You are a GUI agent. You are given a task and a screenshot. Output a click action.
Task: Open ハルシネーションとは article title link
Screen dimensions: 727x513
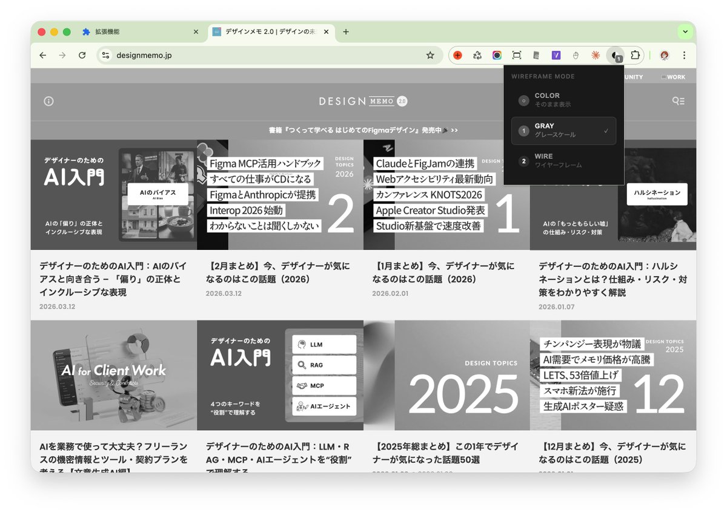point(612,279)
